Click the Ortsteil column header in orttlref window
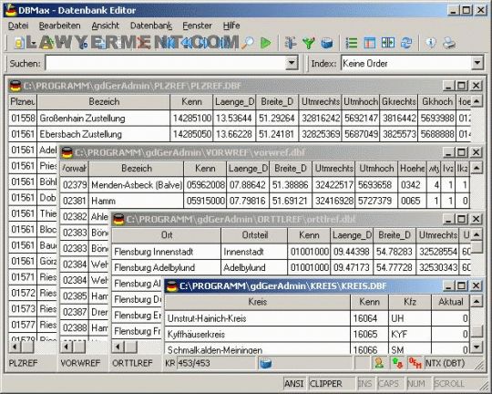This screenshot has width=492, height=394. point(254,235)
